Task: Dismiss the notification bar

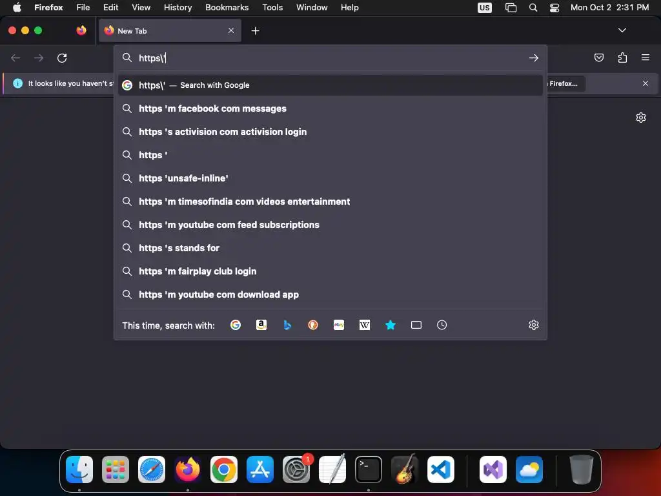Action: click(646, 83)
